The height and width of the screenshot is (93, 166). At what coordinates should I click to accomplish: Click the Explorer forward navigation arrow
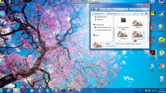point(96,9)
